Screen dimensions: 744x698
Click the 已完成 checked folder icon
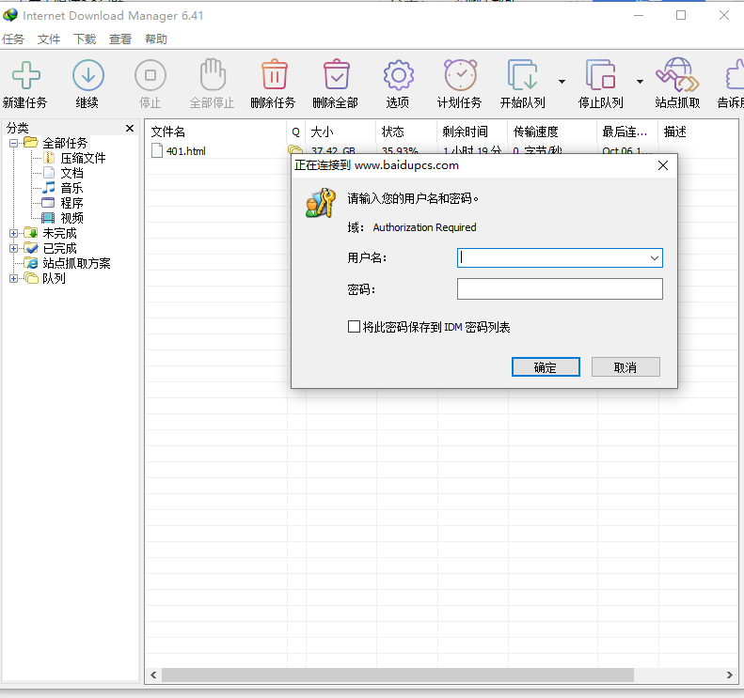pyautogui.click(x=31, y=248)
